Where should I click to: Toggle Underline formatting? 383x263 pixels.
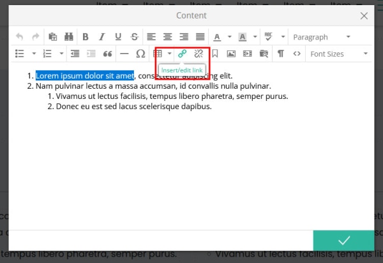pos(118,37)
